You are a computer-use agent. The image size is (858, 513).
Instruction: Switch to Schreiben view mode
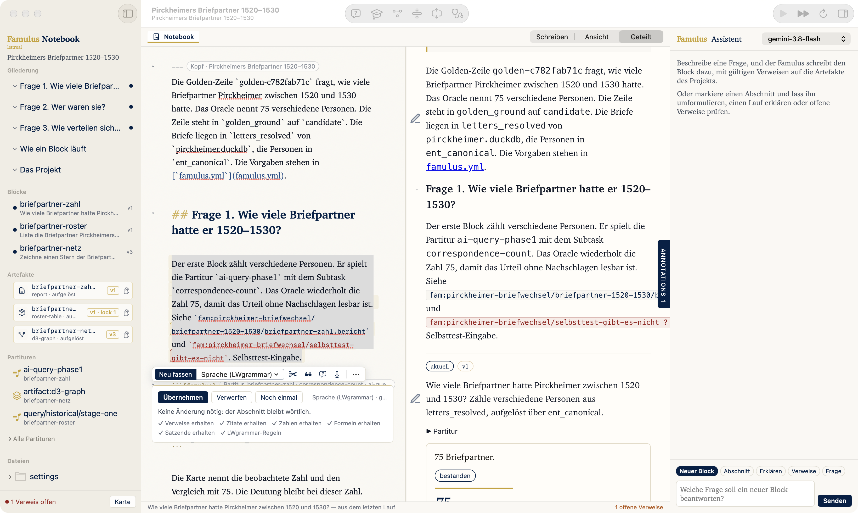[552, 37]
